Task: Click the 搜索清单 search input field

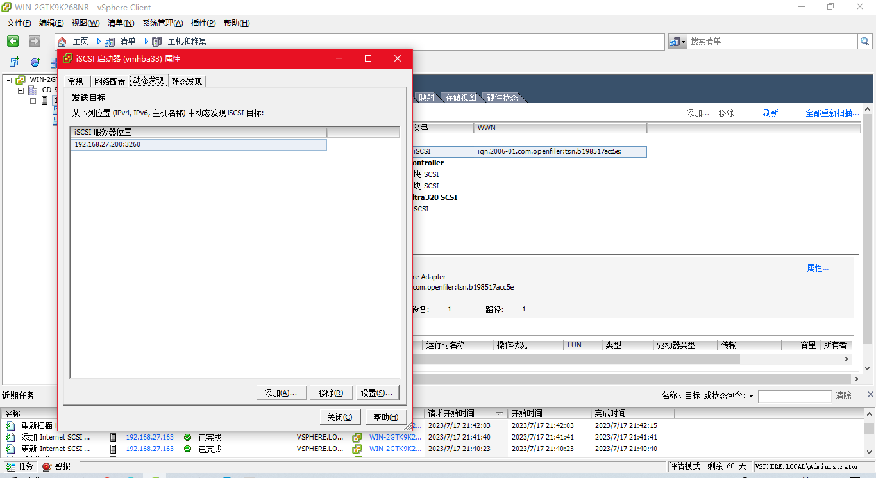Action: click(772, 41)
